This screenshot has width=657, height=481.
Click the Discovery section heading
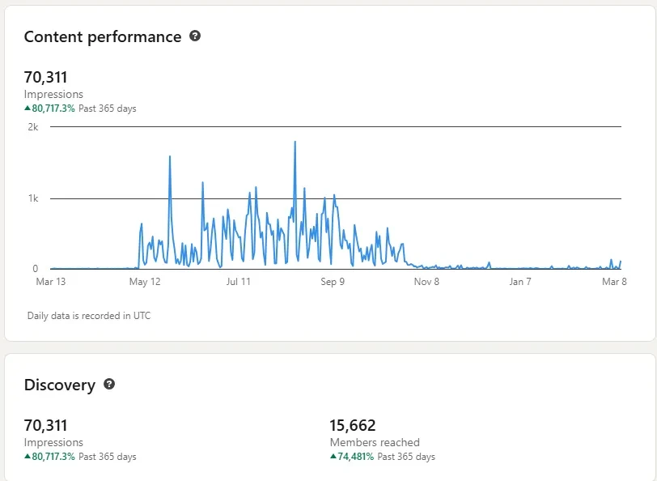coord(60,385)
